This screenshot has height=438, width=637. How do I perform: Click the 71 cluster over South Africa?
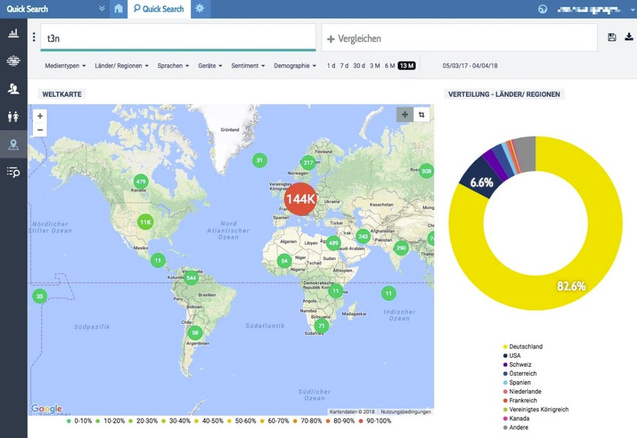point(321,326)
